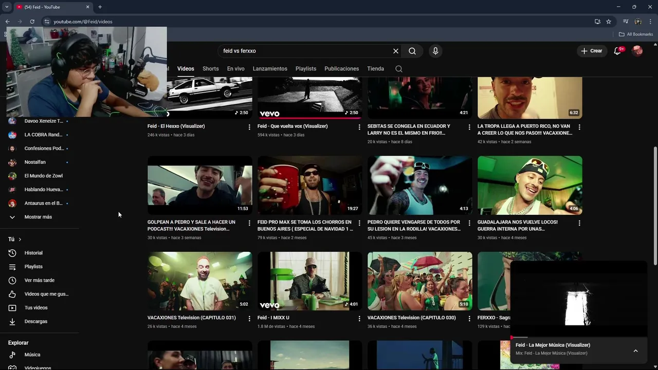Image resolution: width=658 pixels, height=370 pixels.
Task: Switch to the Videos tab
Action: pos(186,69)
